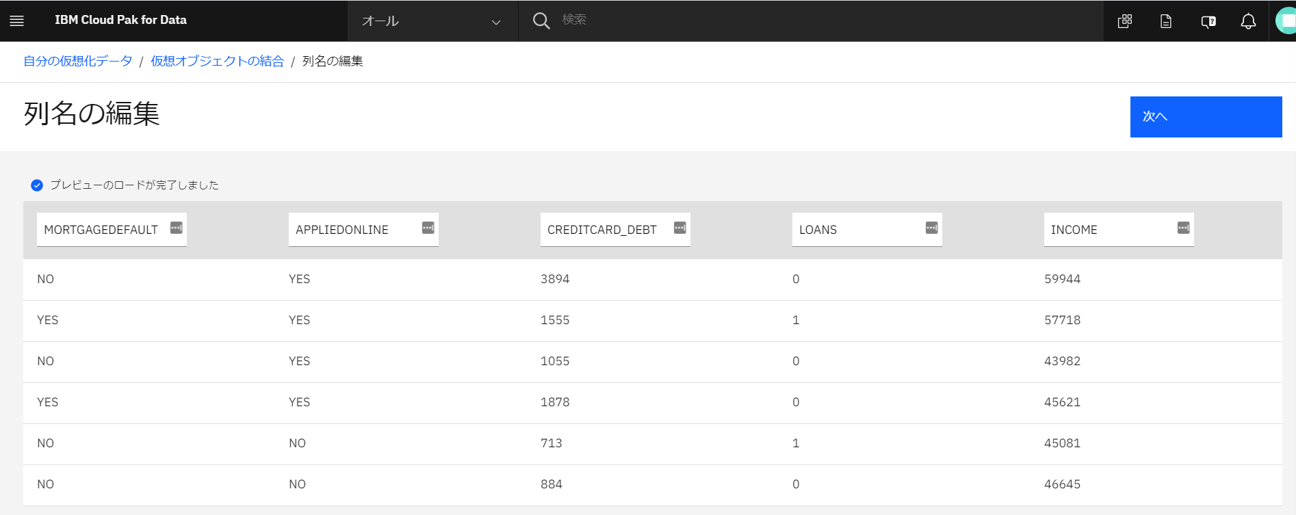
Task: Select the credit card debt value 1055
Action: click(x=555, y=361)
